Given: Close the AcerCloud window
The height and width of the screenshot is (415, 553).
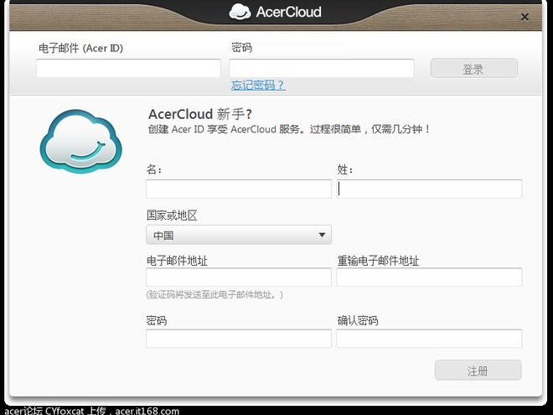Looking at the screenshot, I should point(525,17).
